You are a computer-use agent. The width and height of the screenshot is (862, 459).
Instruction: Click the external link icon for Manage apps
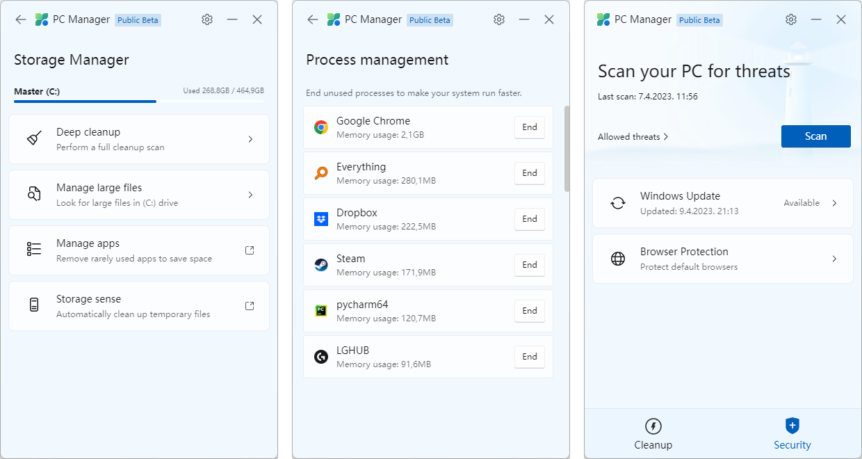[250, 250]
